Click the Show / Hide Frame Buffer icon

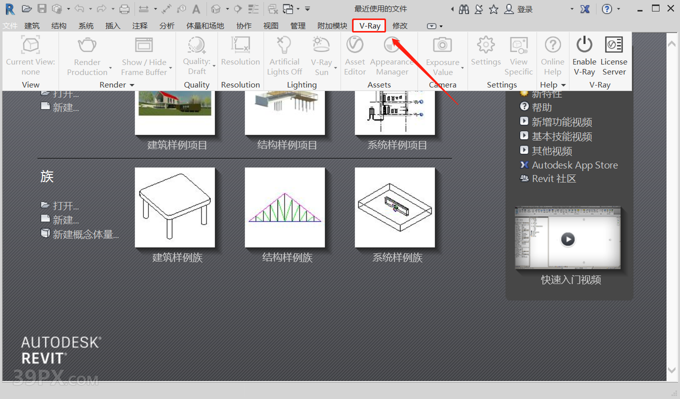tap(144, 45)
